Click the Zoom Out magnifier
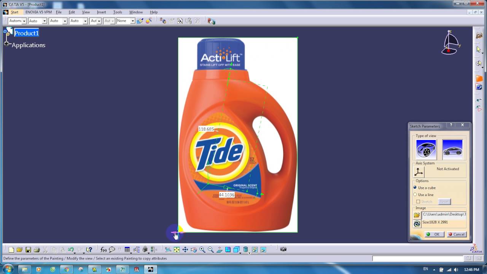The height and width of the screenshot is (274, 487). (211, 250)
